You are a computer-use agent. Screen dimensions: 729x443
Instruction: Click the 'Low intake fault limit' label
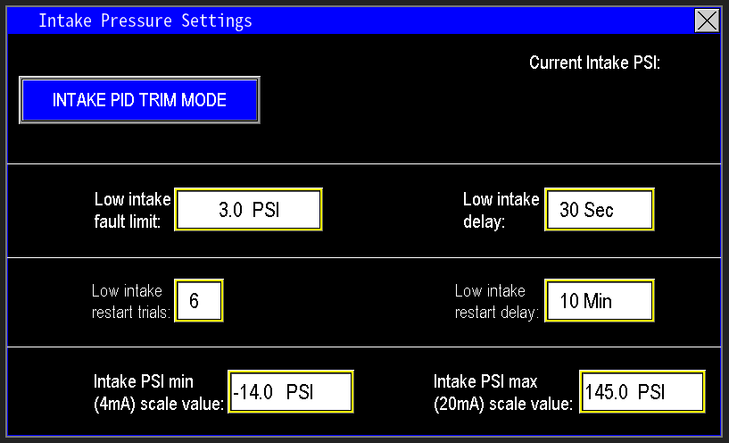pyautogui.click(x=131, y=211)
